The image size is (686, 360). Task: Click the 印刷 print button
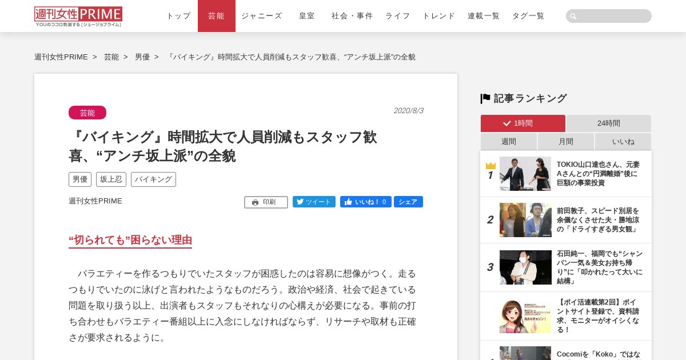[x=266, y=202]
